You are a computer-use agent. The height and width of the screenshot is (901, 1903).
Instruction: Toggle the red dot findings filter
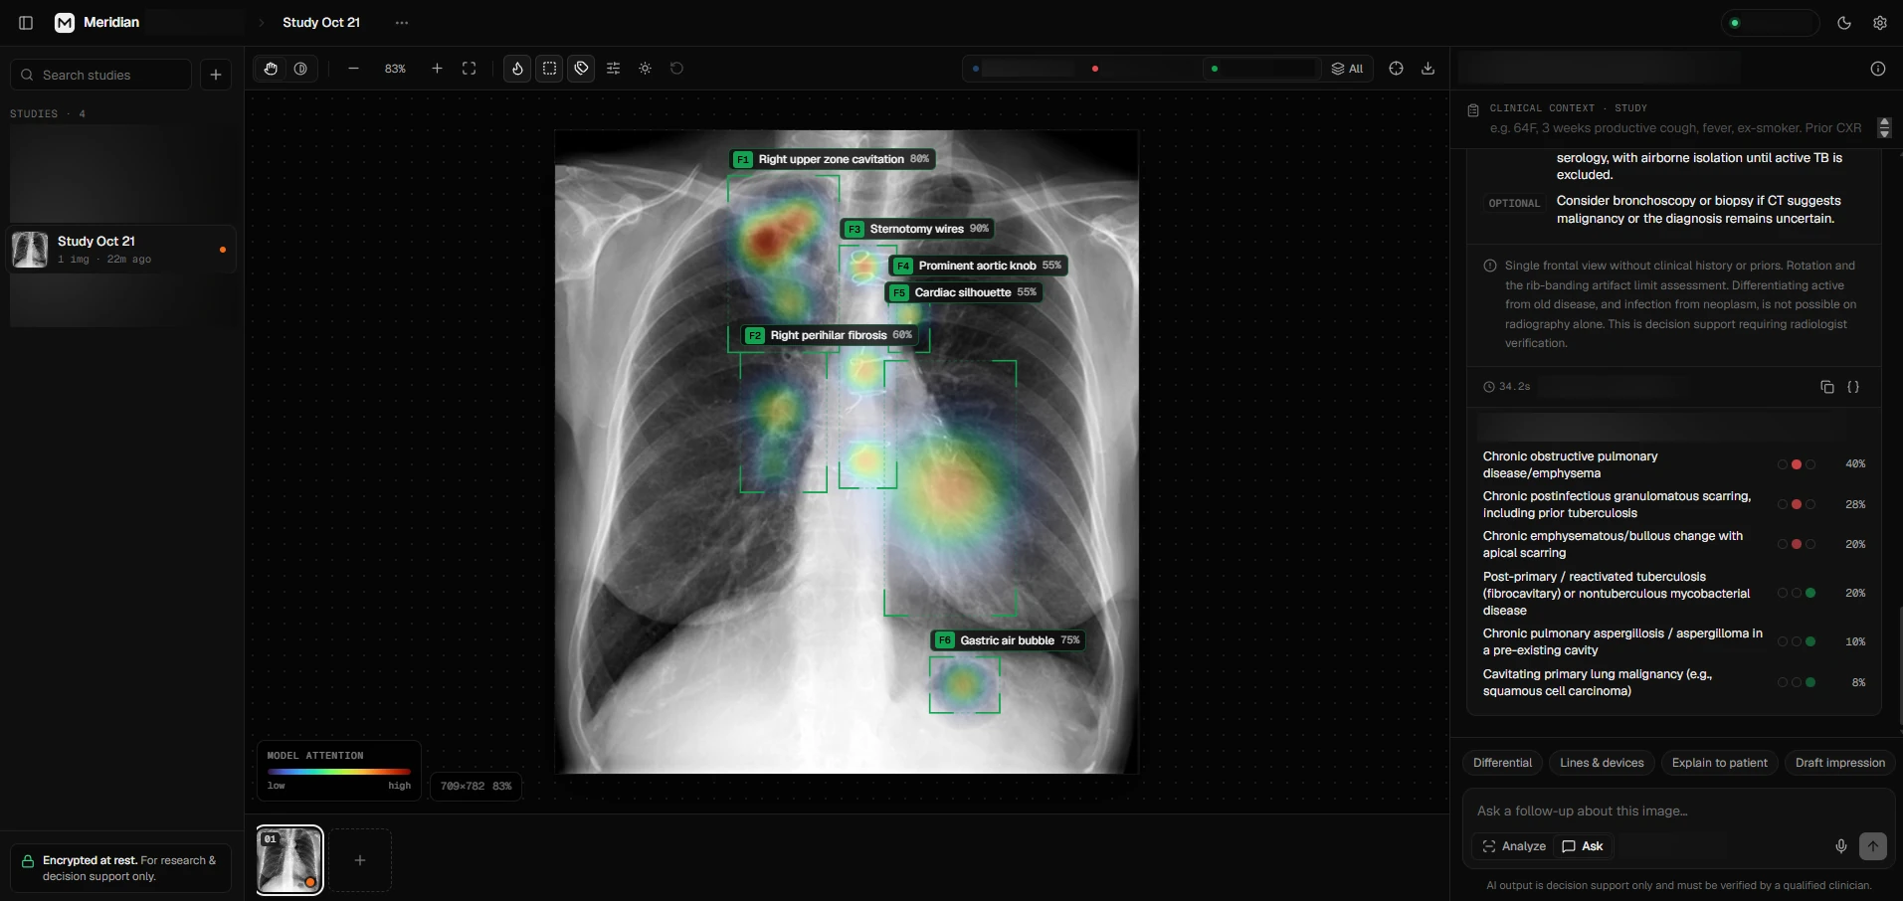pos(1095,69)
